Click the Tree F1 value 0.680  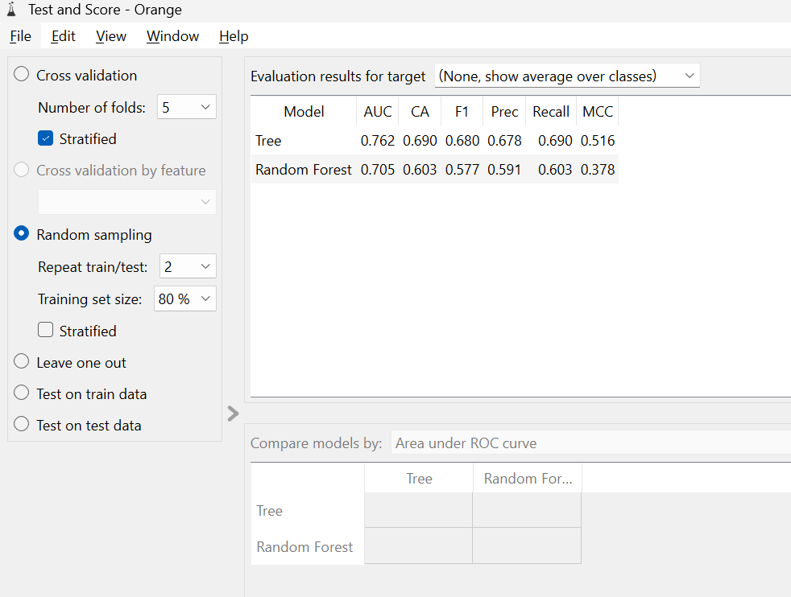[462, 141]
